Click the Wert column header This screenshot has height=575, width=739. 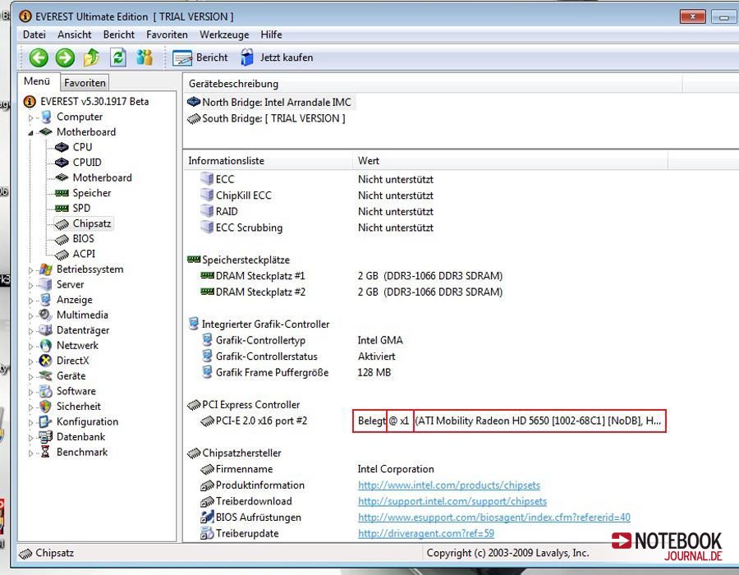click(x=510, y=161)
